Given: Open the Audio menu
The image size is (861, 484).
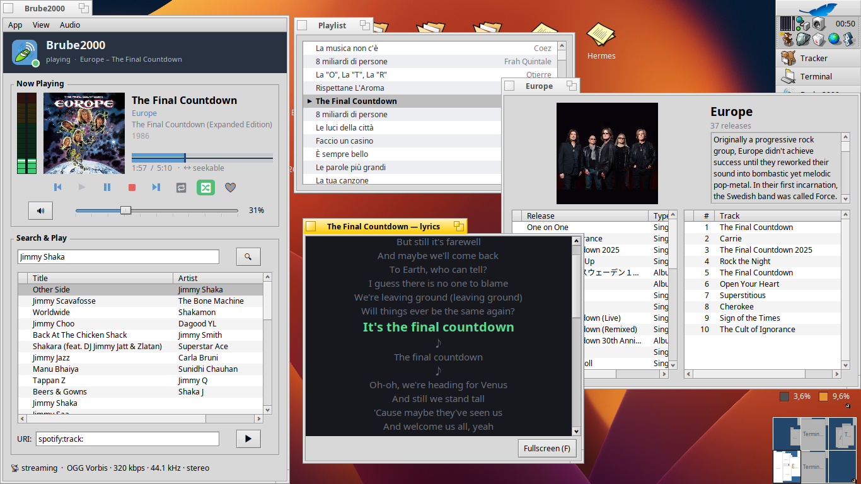Looking at the screenshot, I should (70, 25).
